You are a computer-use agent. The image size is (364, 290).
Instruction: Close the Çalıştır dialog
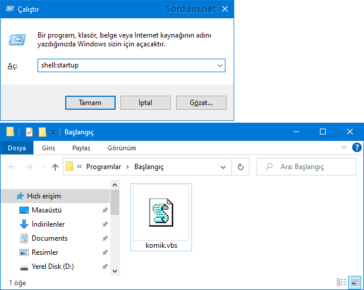click(225, 9)
